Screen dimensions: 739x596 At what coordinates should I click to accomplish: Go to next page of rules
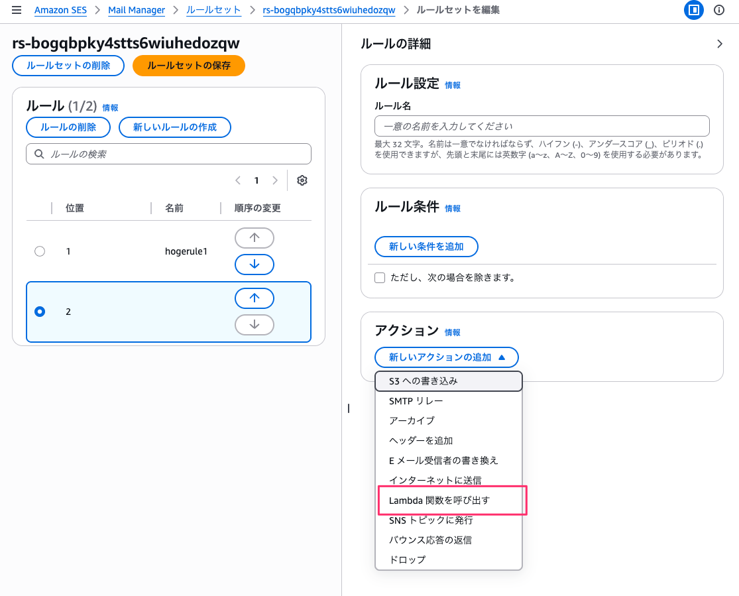tap(275, 180)
